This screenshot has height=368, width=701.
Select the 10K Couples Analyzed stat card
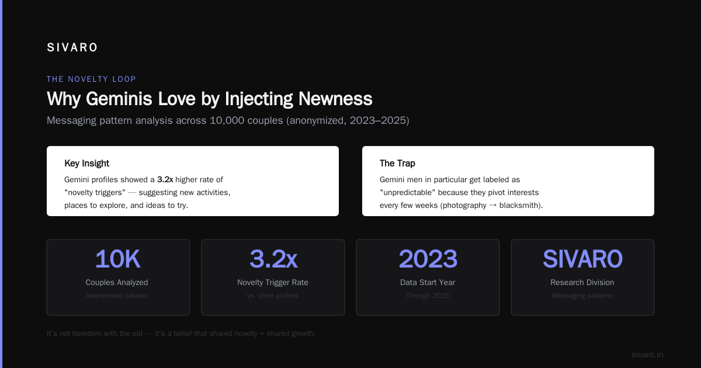[x=118, y=277]
